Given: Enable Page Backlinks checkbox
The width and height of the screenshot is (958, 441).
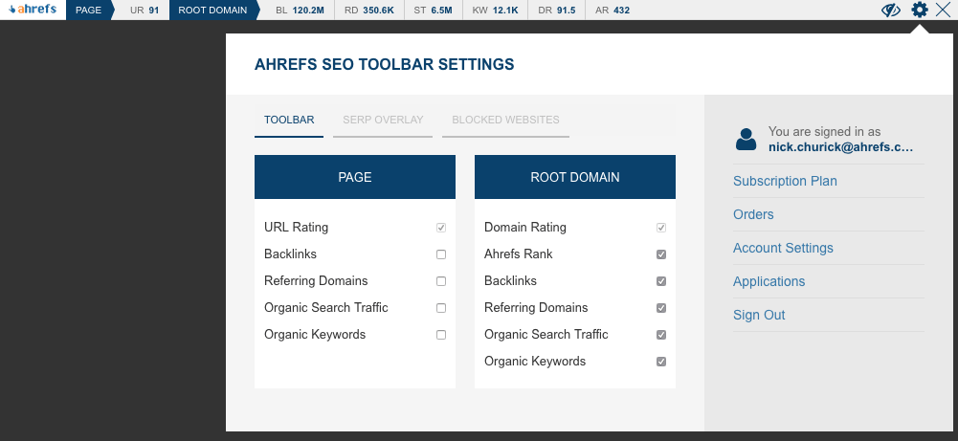Looking at the screenshot, I should (x=441, y=254).
